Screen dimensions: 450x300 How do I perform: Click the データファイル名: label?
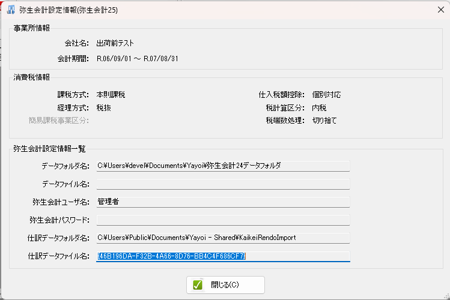point(65,184)
